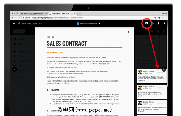Screen dimensions: 181x116
Task: Download the sales contract file
Action: pos(158,23)
